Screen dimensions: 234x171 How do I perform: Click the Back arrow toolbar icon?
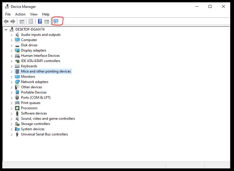coord(6,22)
